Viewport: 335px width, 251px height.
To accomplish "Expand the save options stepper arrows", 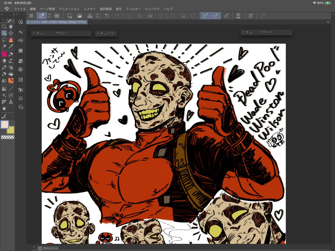I will tap(97, 16).
